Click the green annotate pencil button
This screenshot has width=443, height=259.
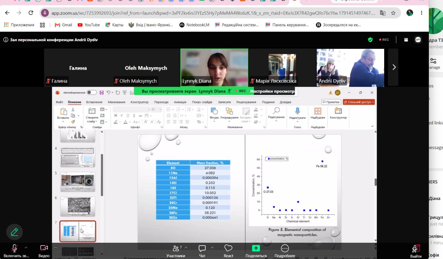pyautogui.click(x=14, y=232)
